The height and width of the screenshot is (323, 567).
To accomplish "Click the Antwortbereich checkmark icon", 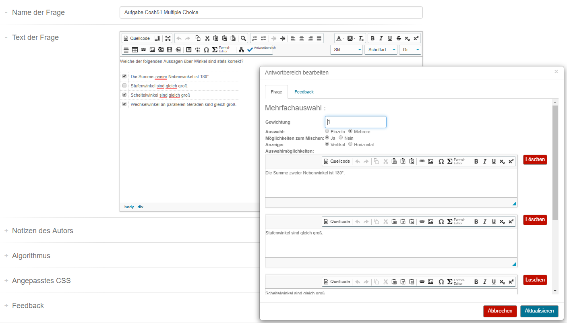I will coord(250,50).
